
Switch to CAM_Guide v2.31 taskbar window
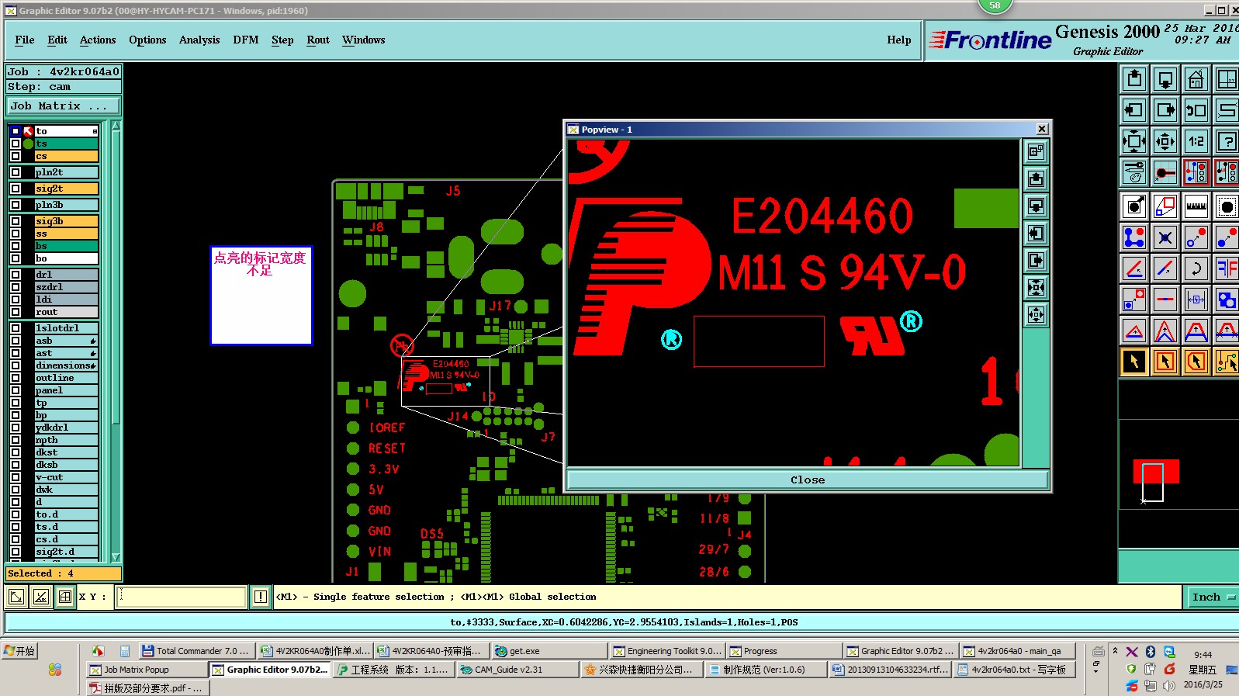pyautogui.click(x=517, y=670)
